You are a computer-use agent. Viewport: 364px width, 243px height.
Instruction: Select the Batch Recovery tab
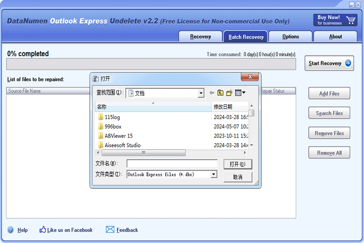(246, 37)
